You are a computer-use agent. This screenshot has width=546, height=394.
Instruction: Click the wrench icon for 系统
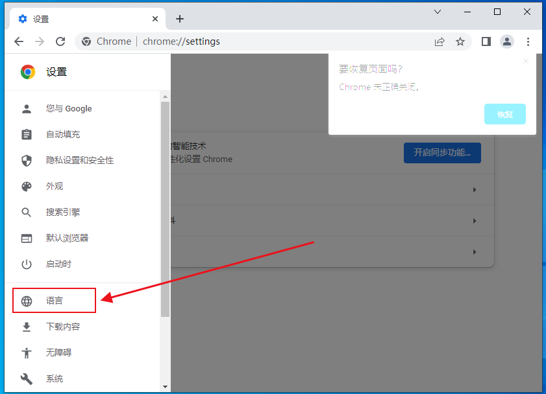27,378
